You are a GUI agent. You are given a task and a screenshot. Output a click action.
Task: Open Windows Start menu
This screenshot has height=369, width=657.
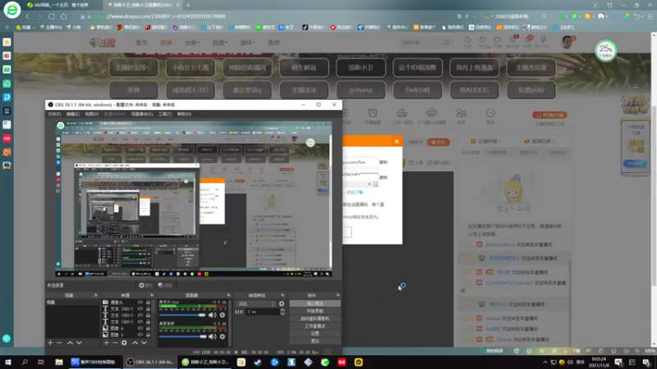tap(7, 362)
